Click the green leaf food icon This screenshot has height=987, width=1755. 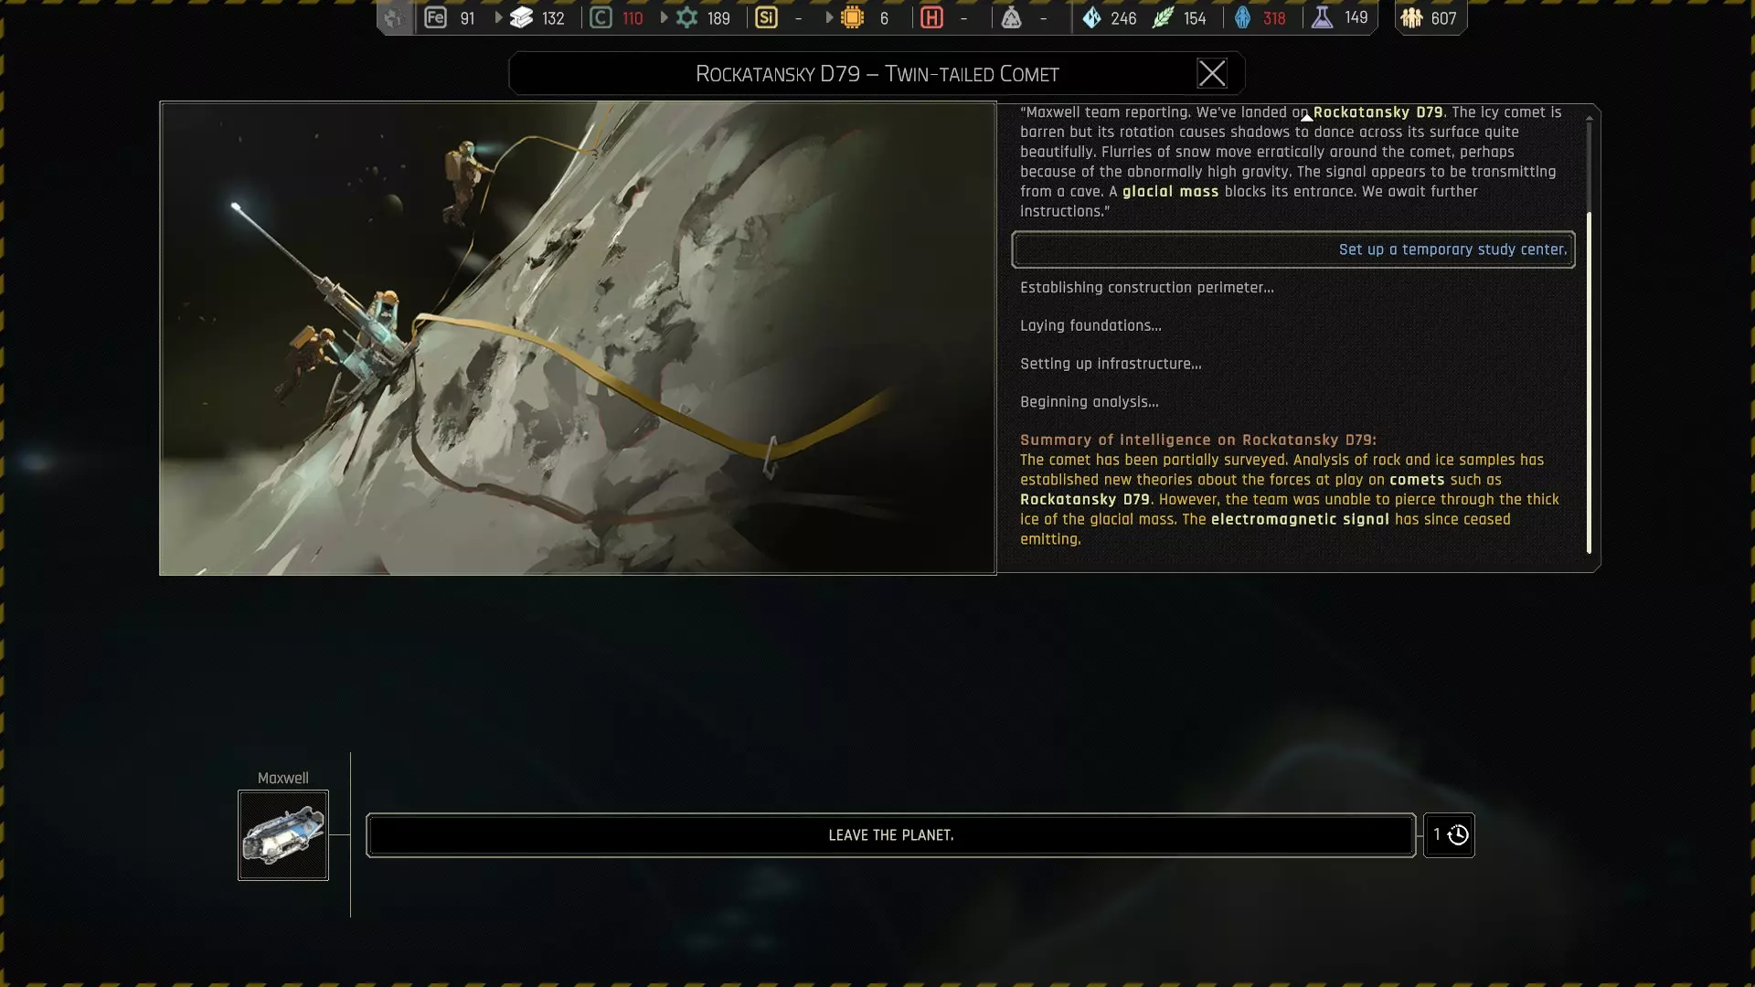point(1163,18)
